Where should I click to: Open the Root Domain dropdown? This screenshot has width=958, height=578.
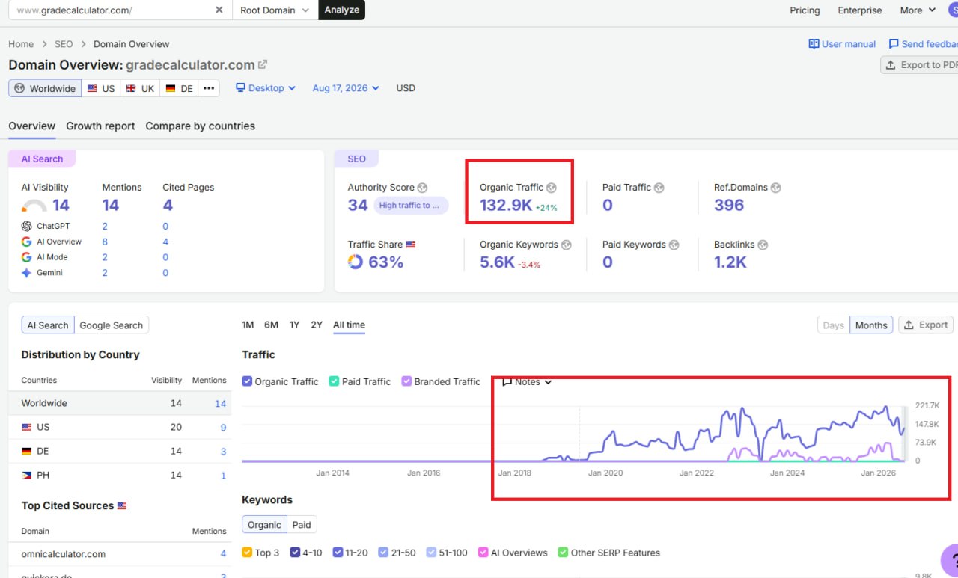[275, 10]
